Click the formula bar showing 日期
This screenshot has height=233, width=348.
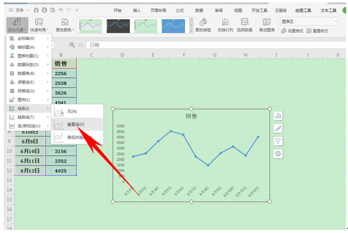pos(215,45)
